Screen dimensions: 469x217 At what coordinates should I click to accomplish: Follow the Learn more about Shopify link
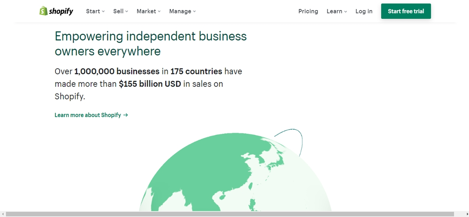pos(88,115)
